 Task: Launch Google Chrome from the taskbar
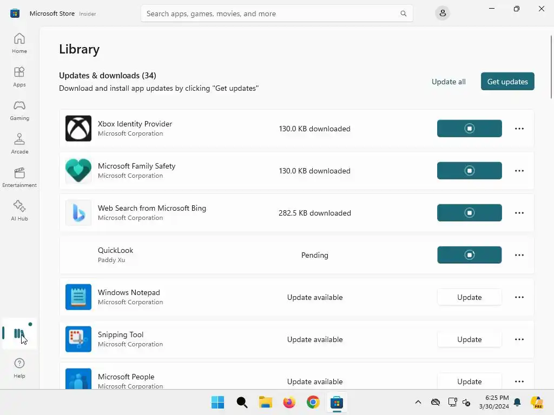[313, 402]
